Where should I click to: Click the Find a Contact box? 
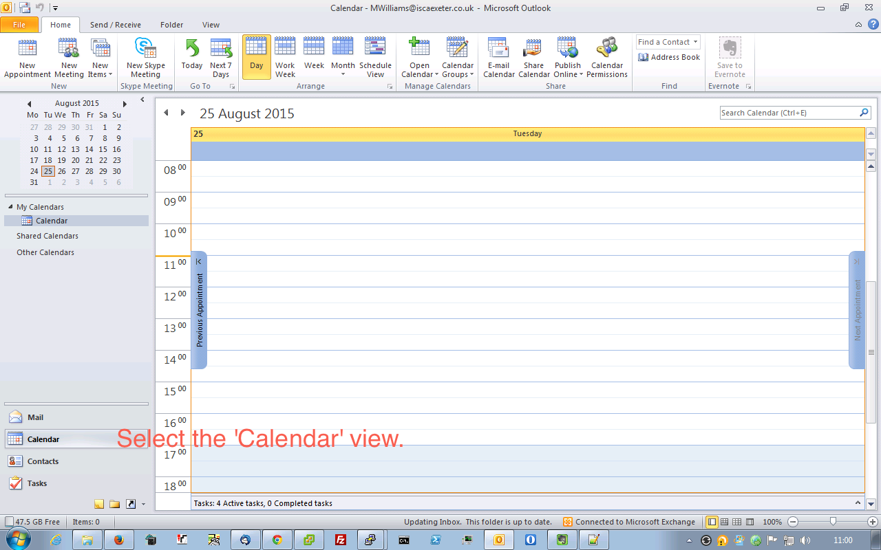pos(668,42)
